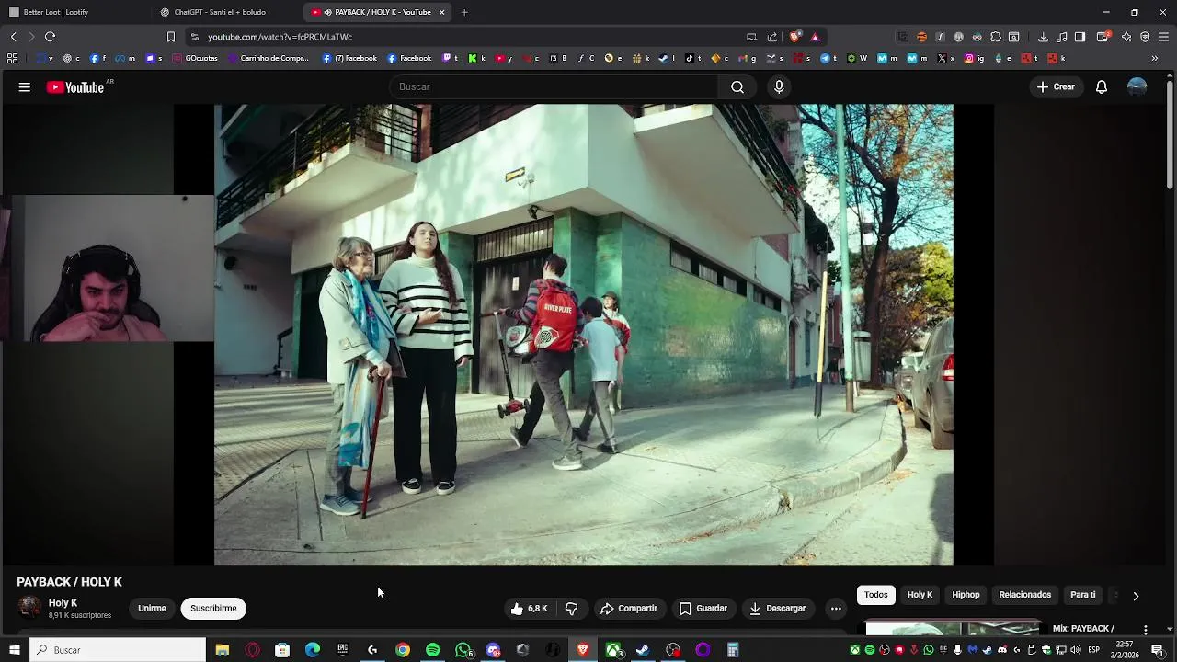Image resolution: width=1177 pixels, height=662 pixels.
Task: Click the 8,91 K suscriptores text
Action: pyautogui.click(x=80, y=615)
